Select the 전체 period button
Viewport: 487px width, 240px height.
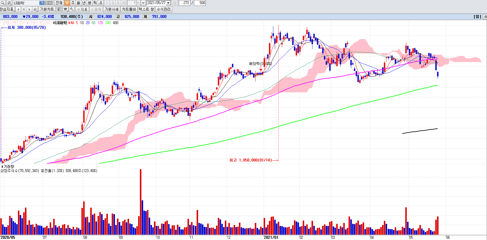(59, 3)
